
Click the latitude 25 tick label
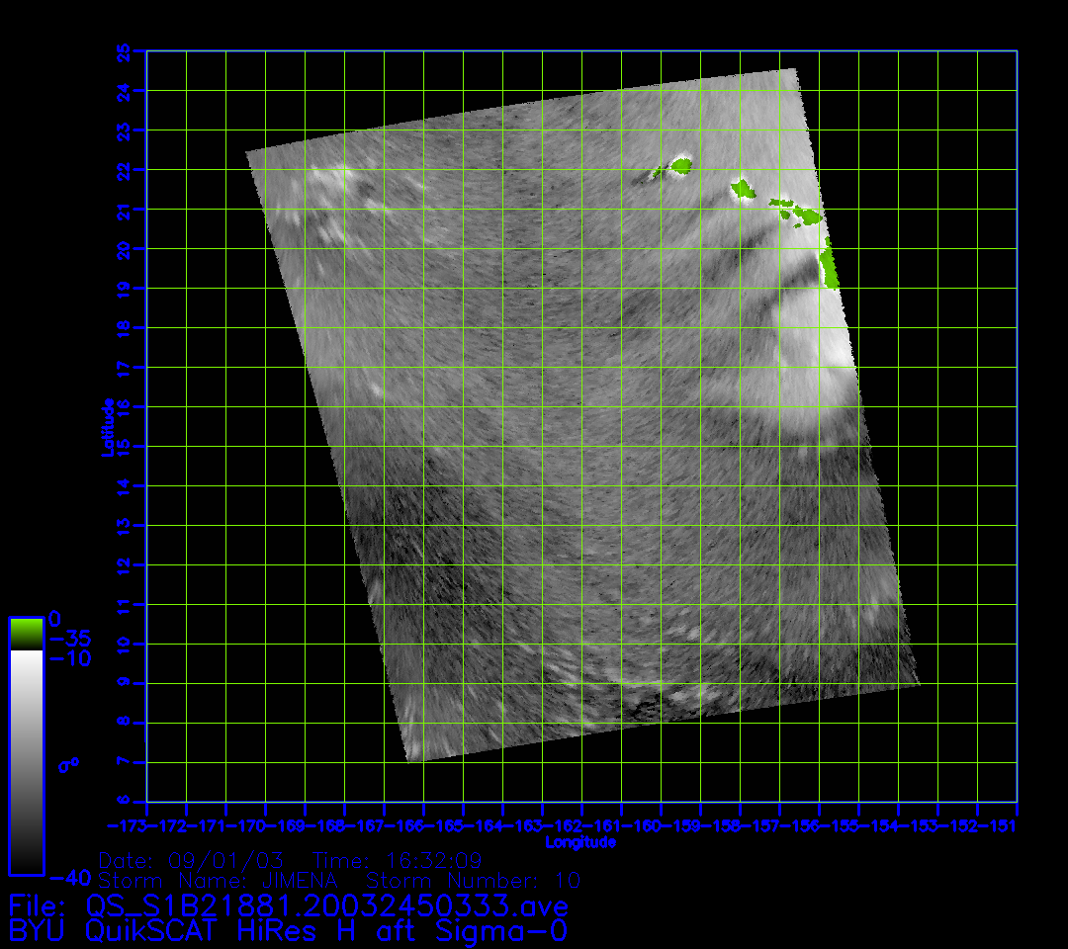[124, 50]
